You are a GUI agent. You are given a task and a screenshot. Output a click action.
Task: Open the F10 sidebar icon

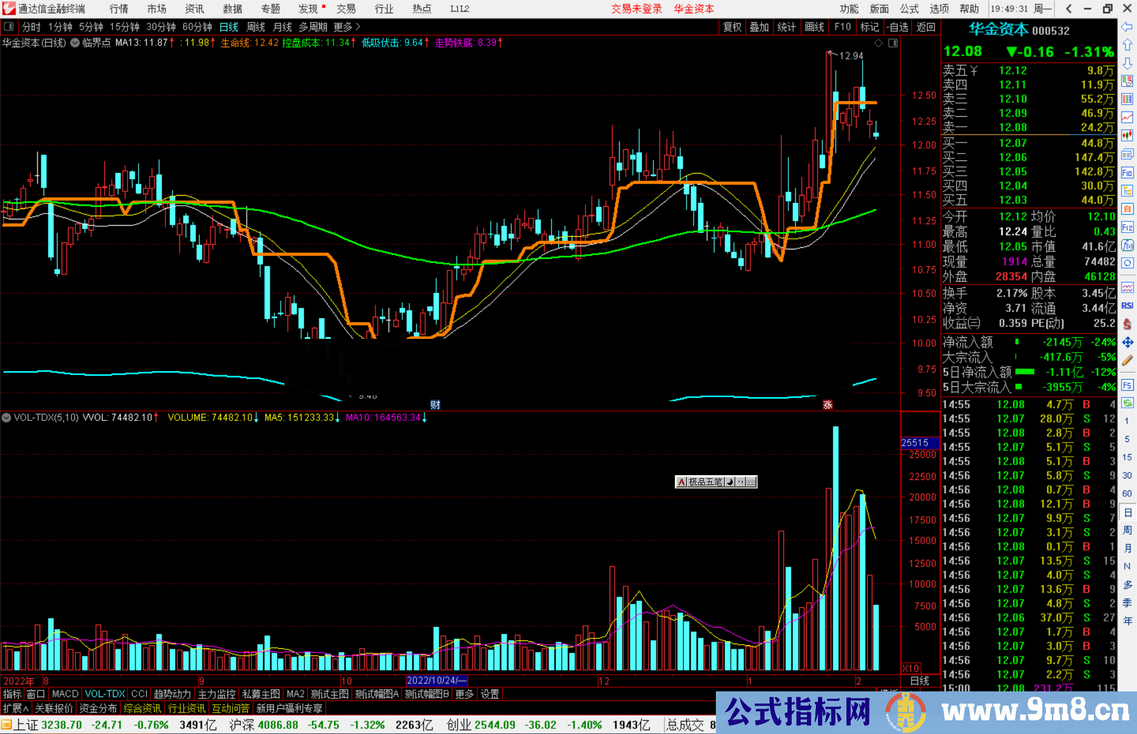1127,173
